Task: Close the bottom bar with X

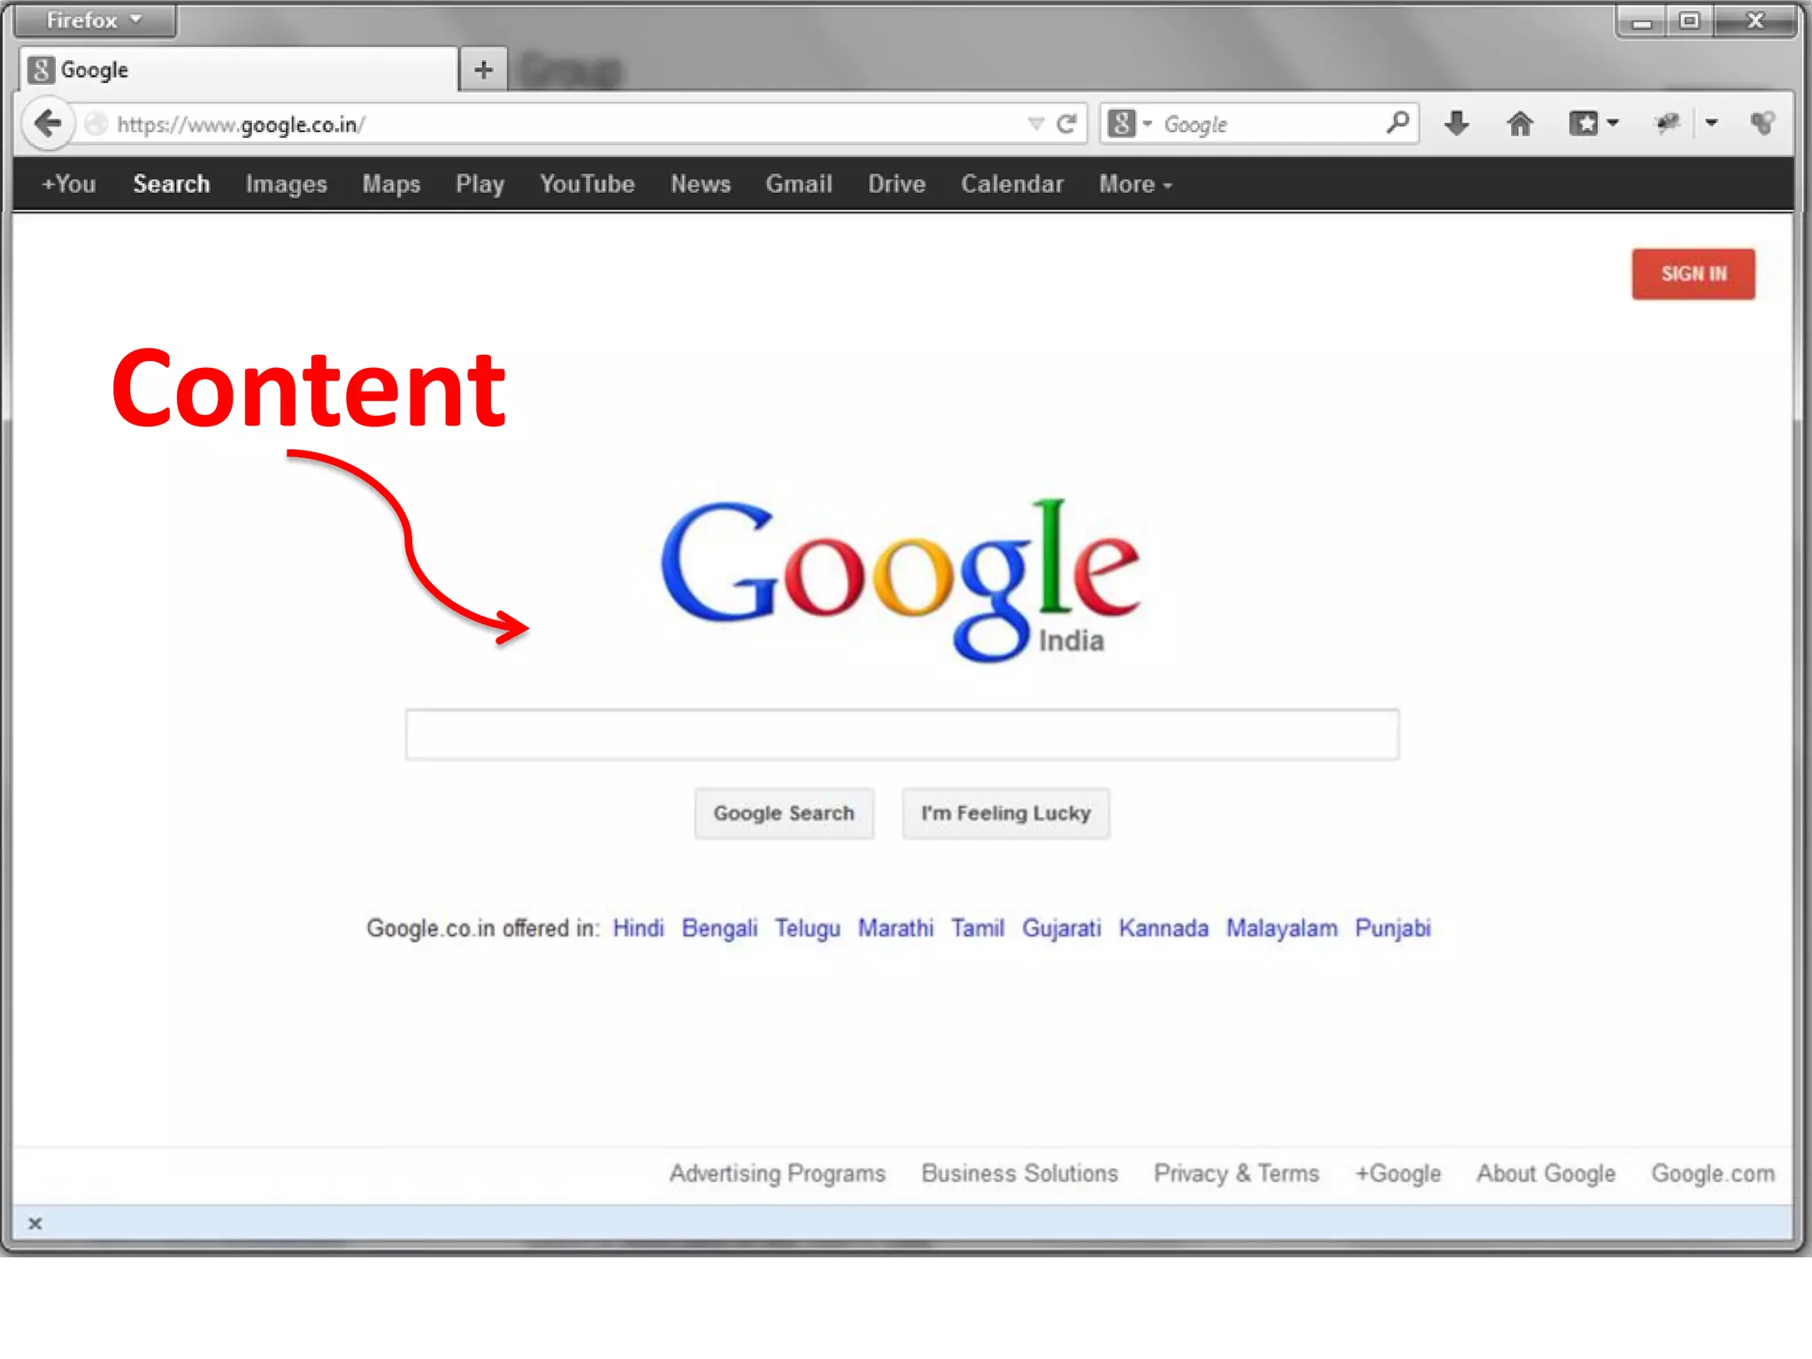Action: 35,1224
